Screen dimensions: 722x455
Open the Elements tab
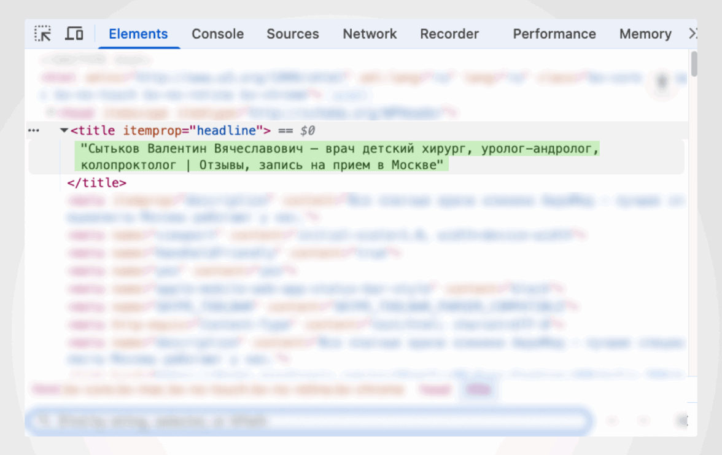pos(138,34)
